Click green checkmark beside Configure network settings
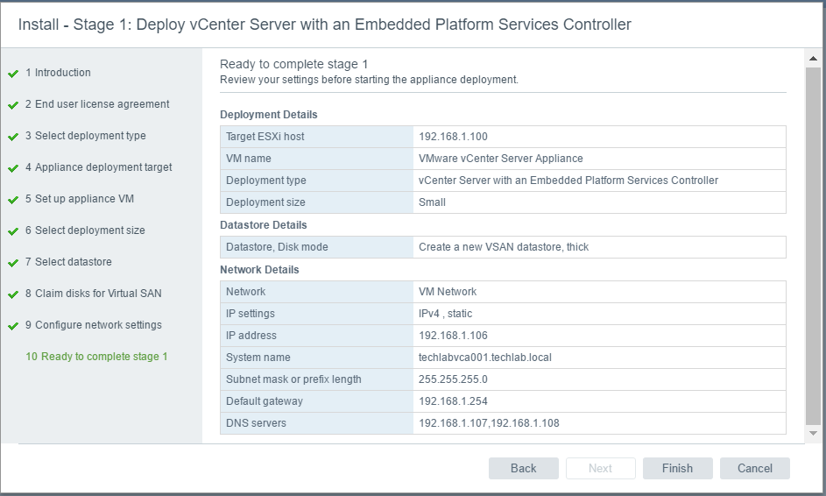Screen dimensions: 826x496 (x=13, y=326)
